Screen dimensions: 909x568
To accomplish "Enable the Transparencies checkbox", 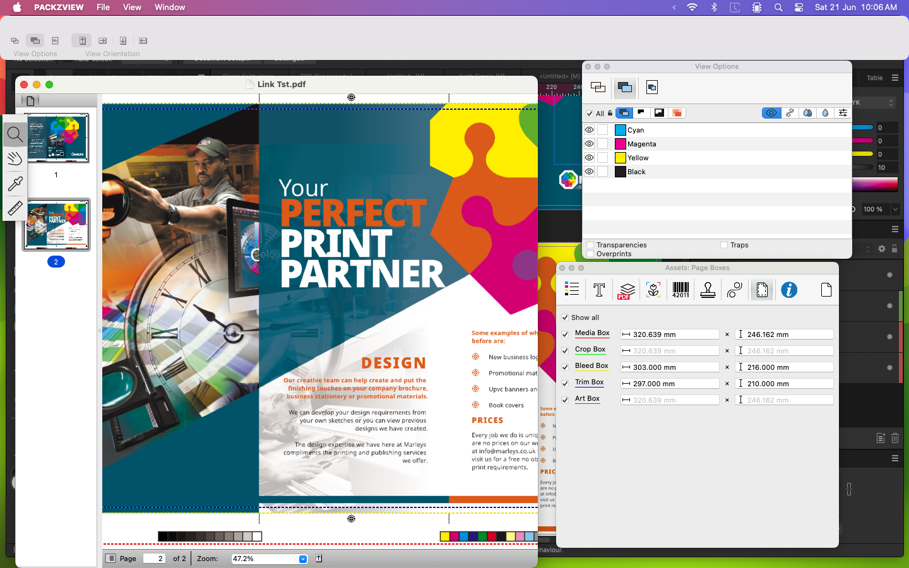I will [590, 245].
